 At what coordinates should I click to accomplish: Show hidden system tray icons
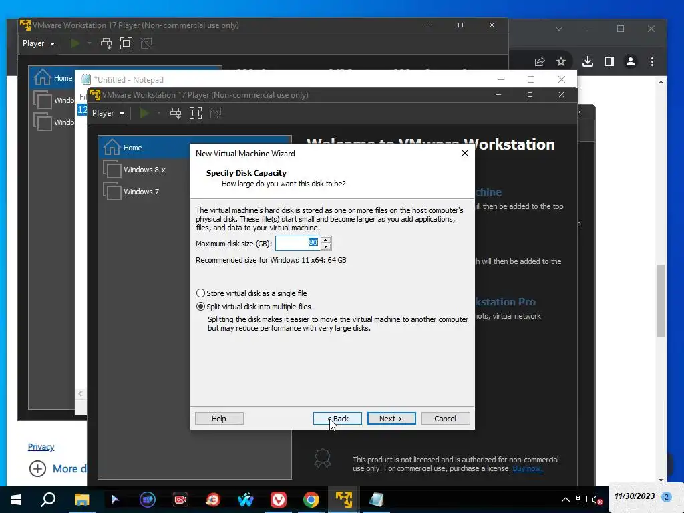tap(566, 500)
